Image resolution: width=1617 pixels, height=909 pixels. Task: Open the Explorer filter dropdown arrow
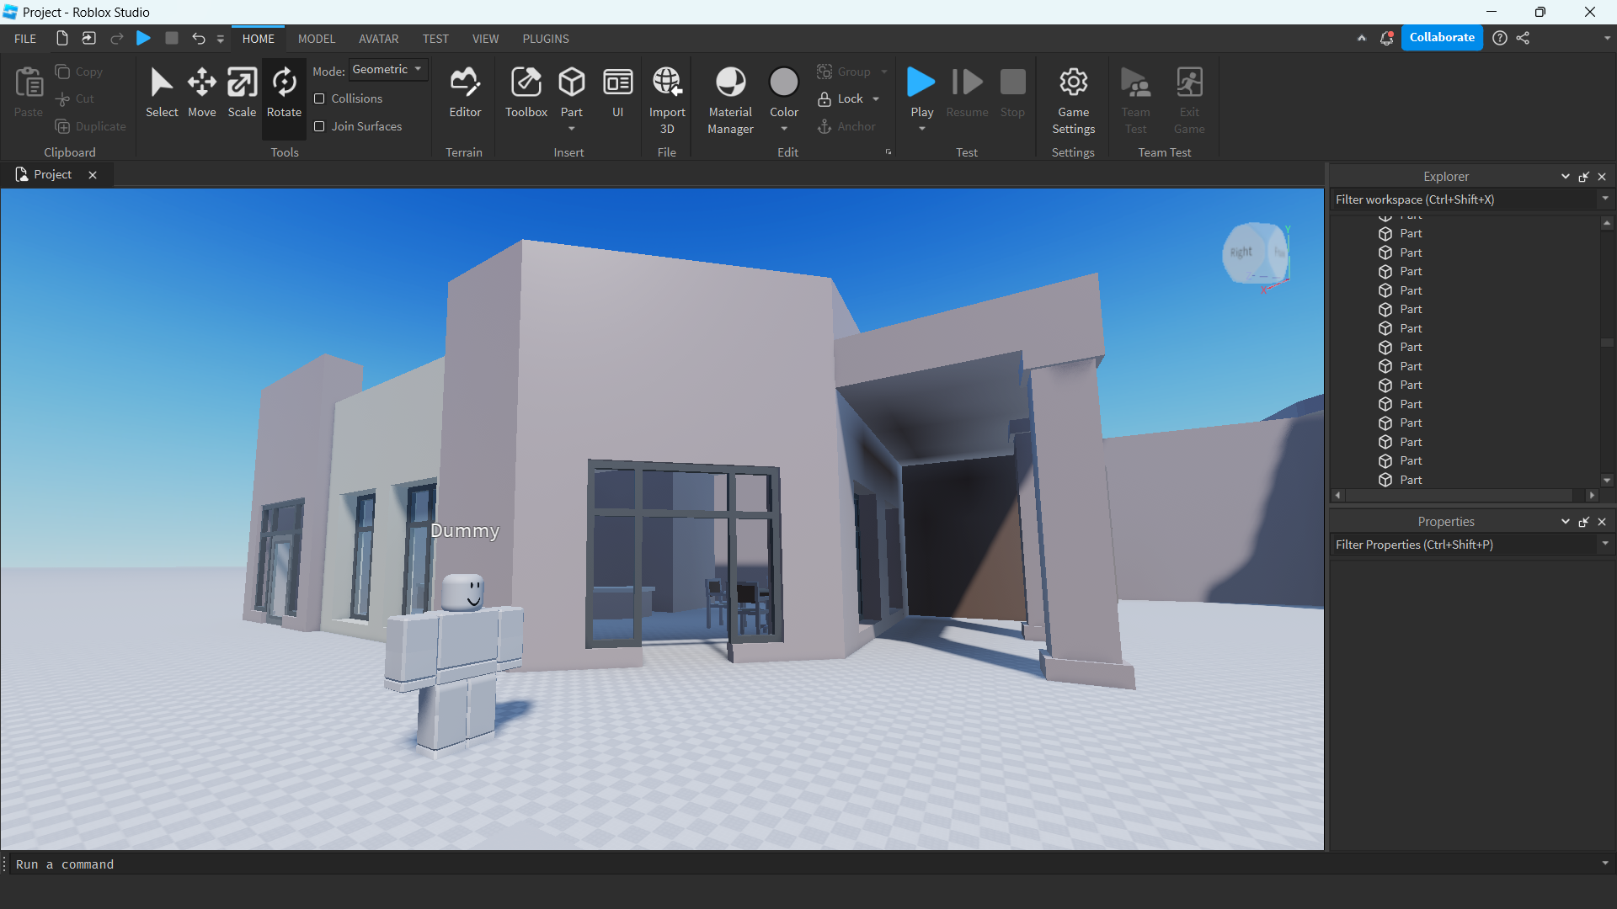click(1605, 199)
